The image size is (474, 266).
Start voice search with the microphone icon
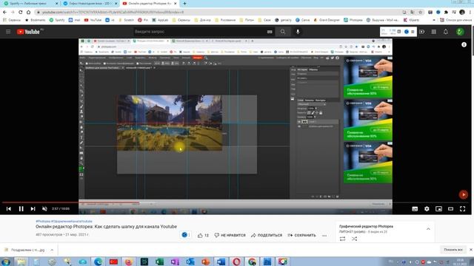click(x=298, y=32)
